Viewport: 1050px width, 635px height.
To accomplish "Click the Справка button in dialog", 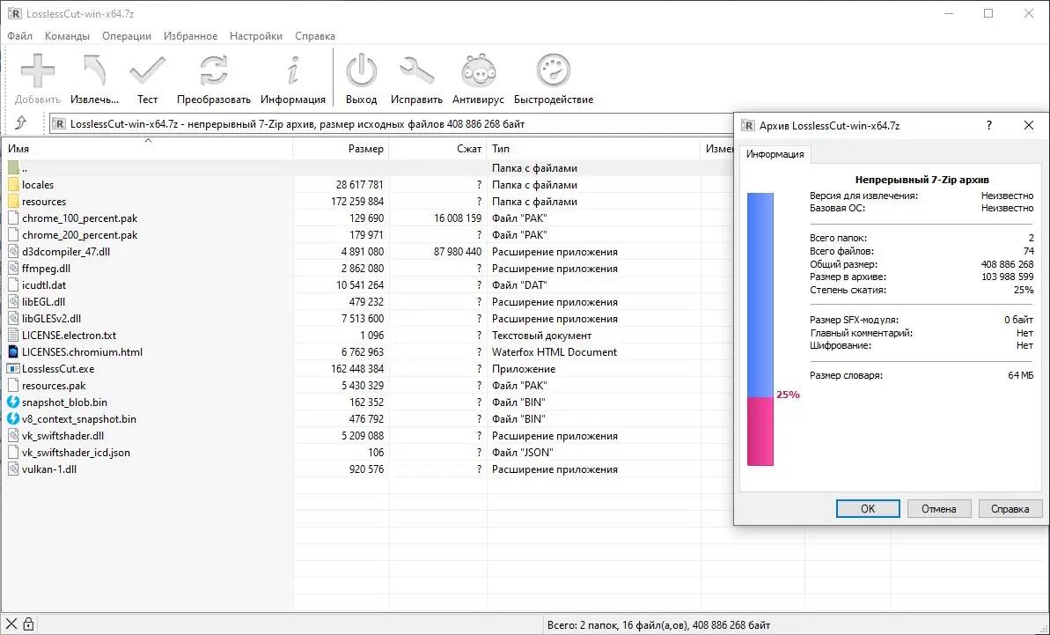I will [1010, 508].
